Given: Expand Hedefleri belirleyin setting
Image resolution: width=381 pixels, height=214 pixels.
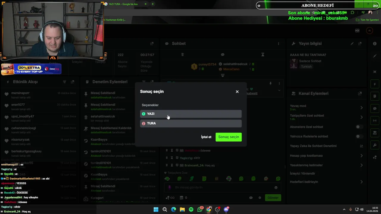Looking at the screenshot, I should click(x=362, y=182).
